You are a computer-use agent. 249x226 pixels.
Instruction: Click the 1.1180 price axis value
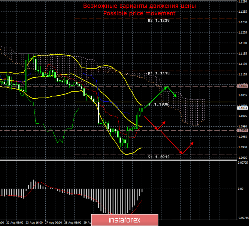point(243,43)
